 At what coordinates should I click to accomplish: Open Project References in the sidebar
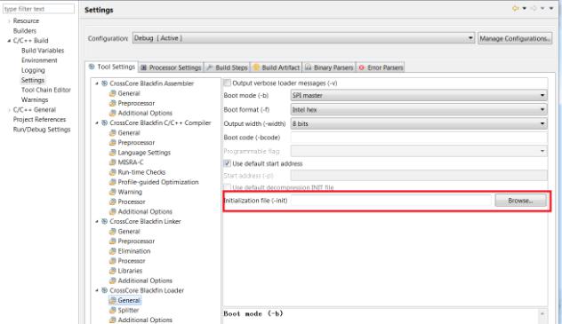point(39,119)
